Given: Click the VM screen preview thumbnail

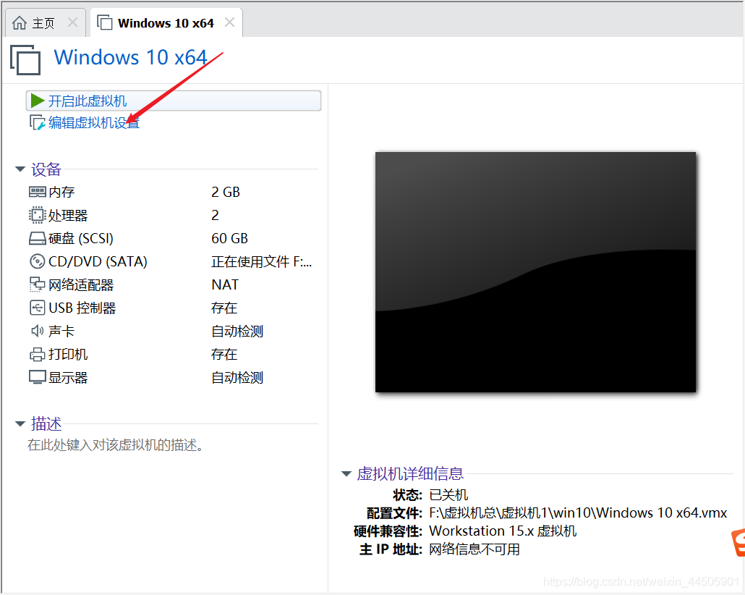Looking at the screenshot, I should tap(535, 272).
